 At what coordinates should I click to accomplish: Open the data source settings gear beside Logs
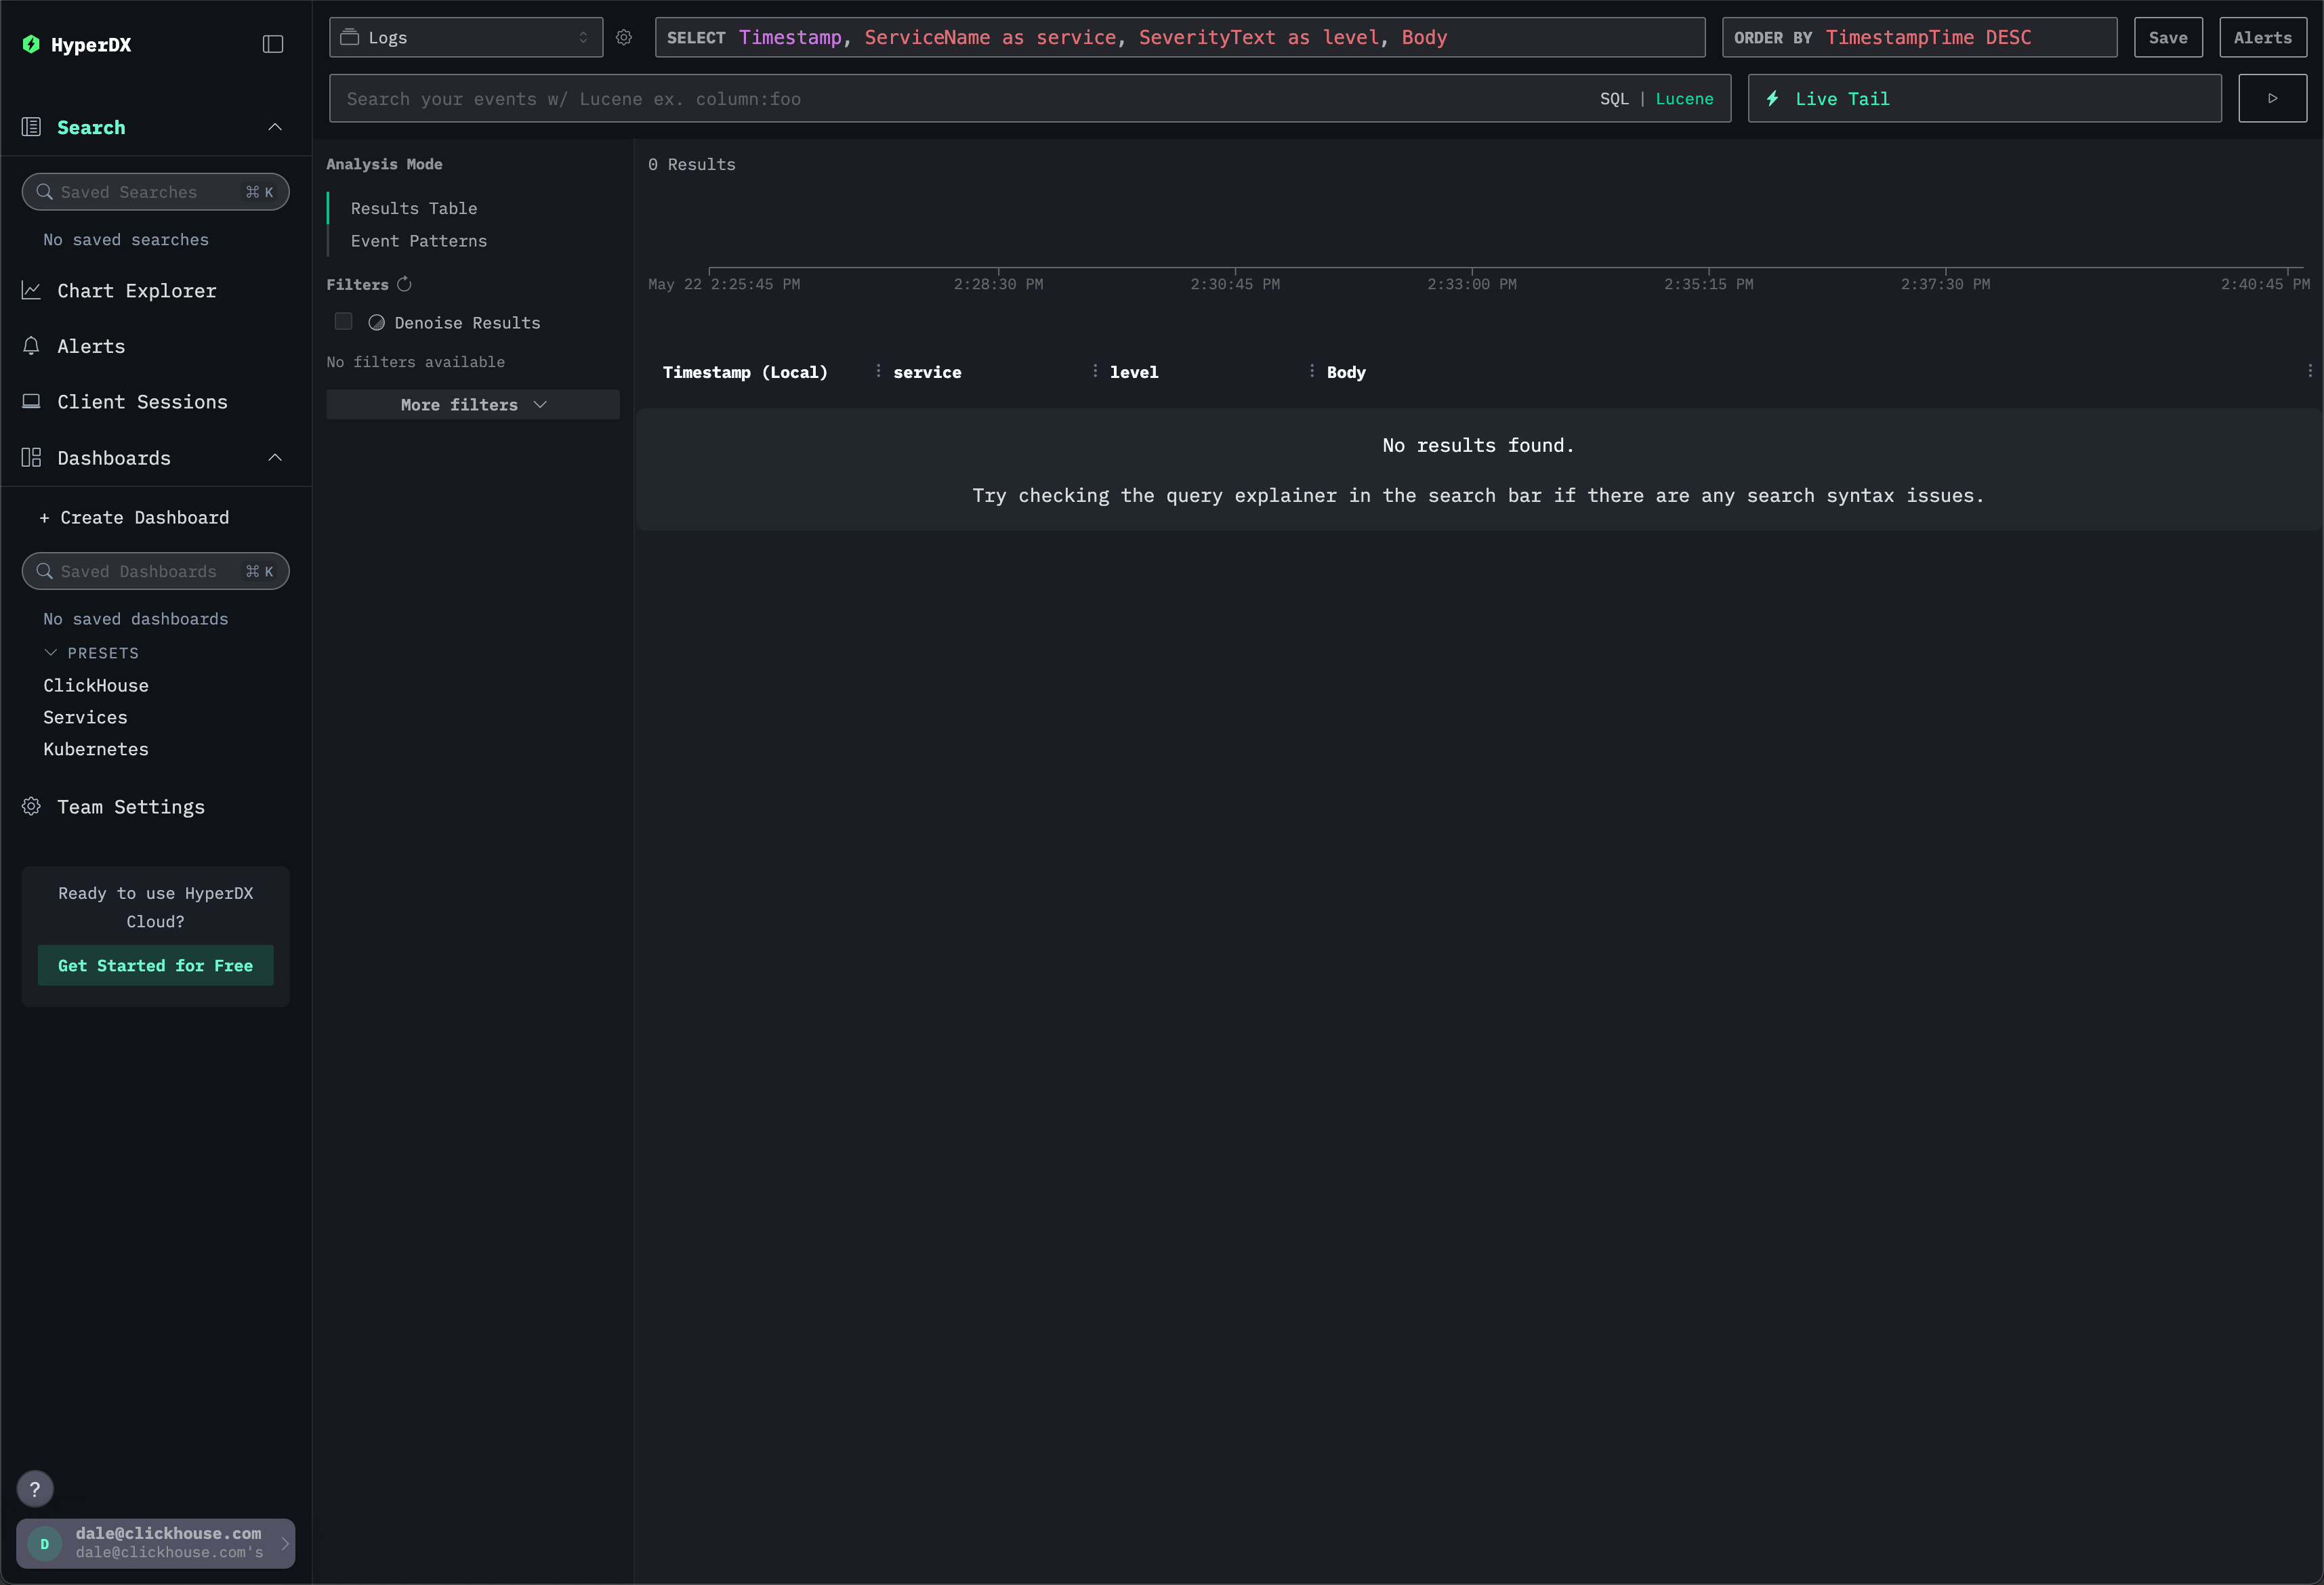624,37
